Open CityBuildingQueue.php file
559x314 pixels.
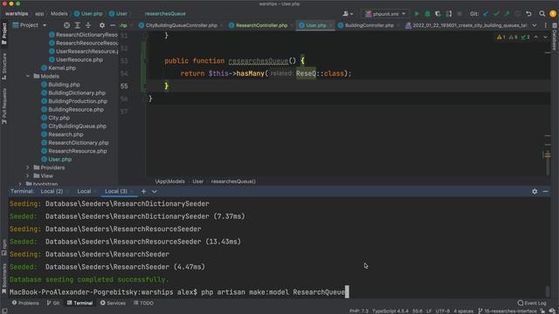click(78, 126)
